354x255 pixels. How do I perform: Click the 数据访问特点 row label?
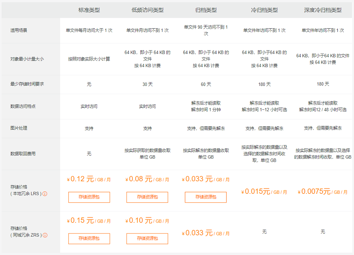click(23, 106)
